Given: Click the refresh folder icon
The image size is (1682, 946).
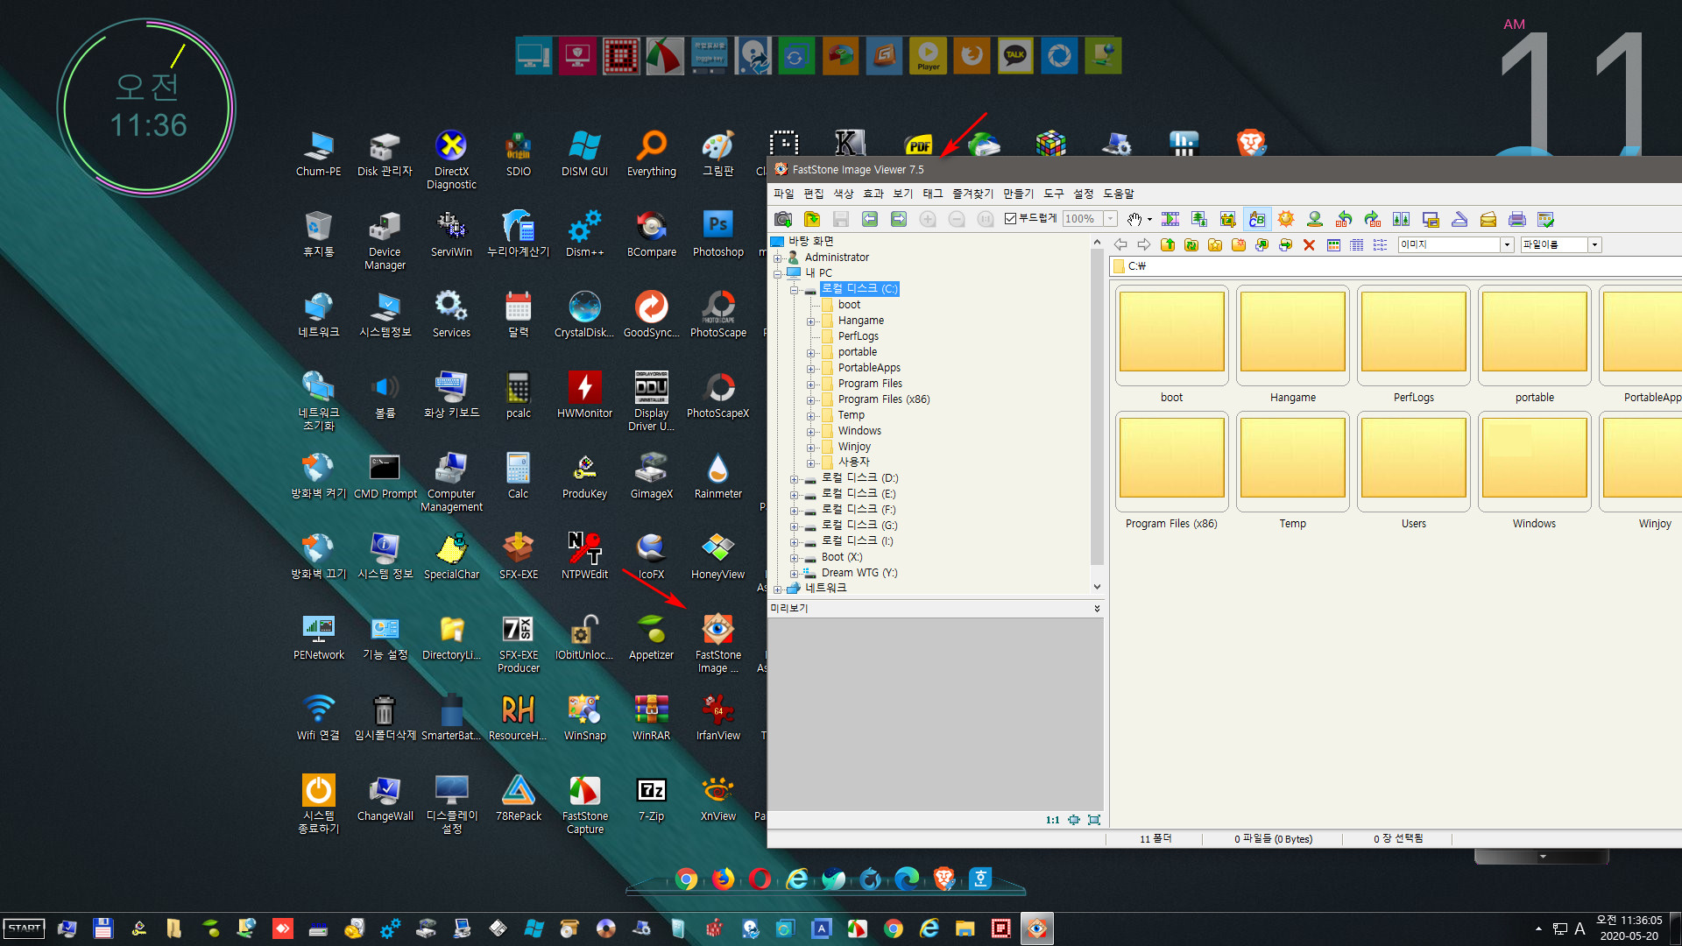Looking at the screenshot, I should 1191,245.
